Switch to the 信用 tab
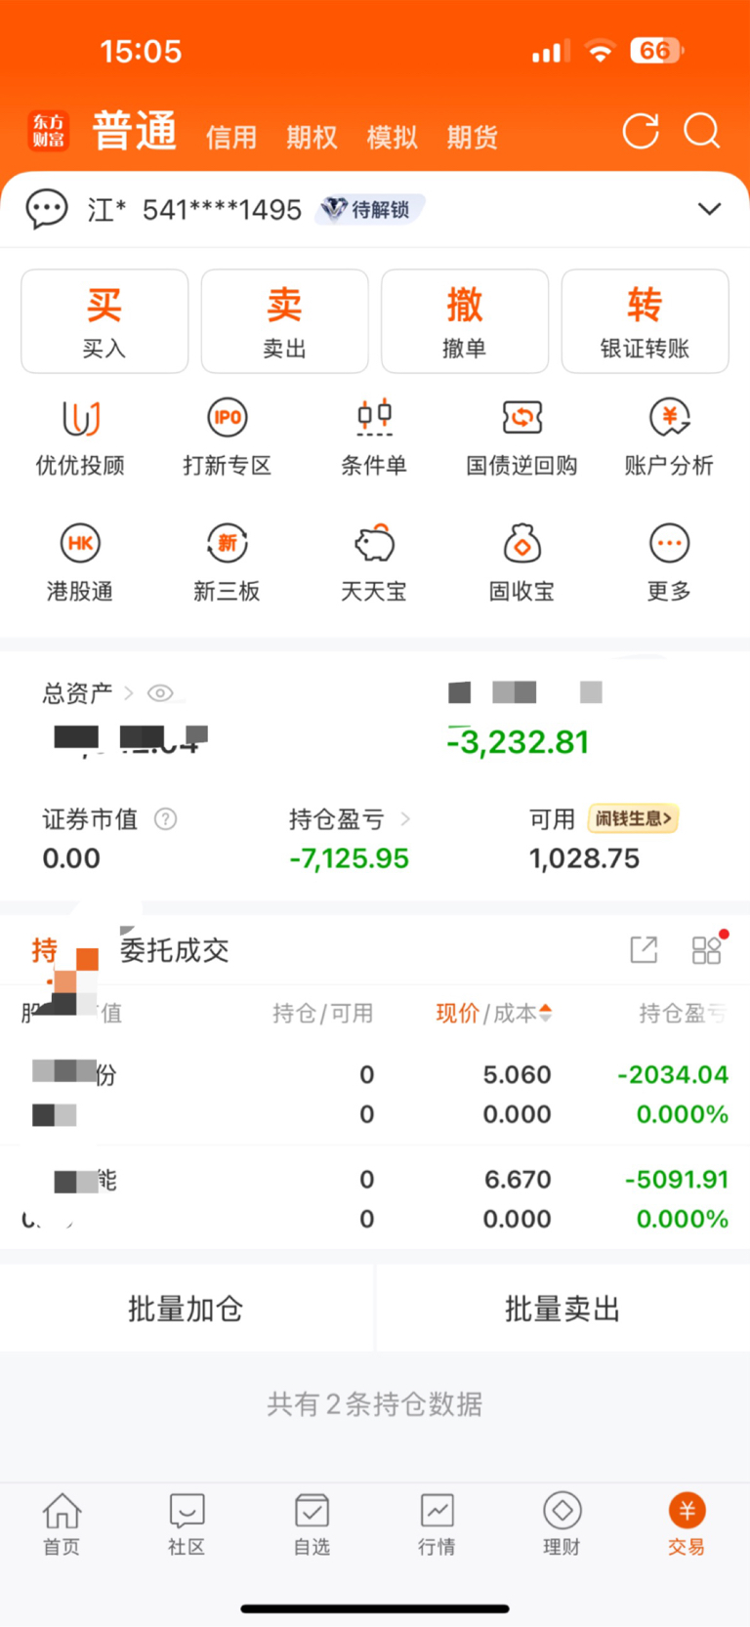The height and width of the screenshot is (1627, 750). pos(231,138)
